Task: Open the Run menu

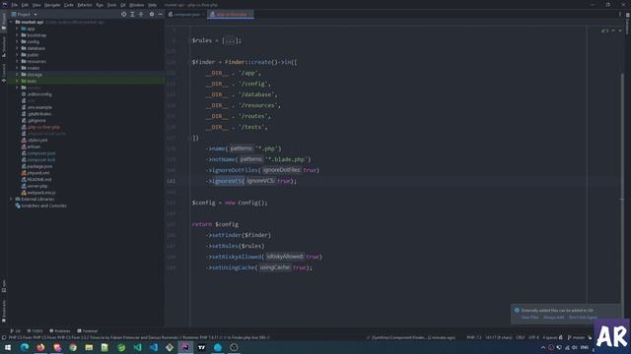Action: (x=100, y=5)
